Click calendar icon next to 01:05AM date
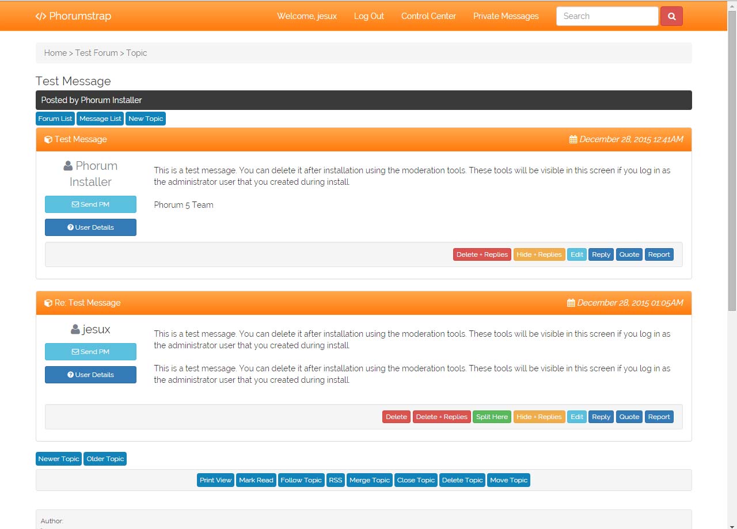 (571, 303)
